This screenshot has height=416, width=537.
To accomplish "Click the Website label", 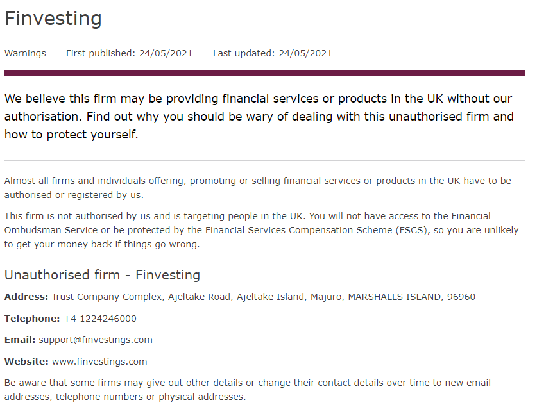I will (26, 362).
